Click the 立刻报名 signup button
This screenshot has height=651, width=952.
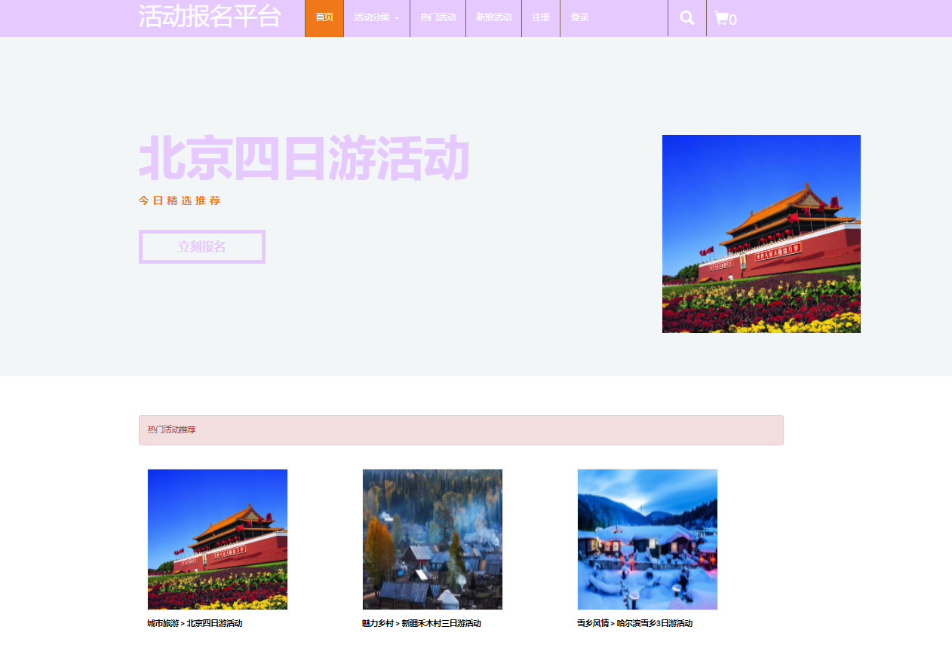coord(201,246)
